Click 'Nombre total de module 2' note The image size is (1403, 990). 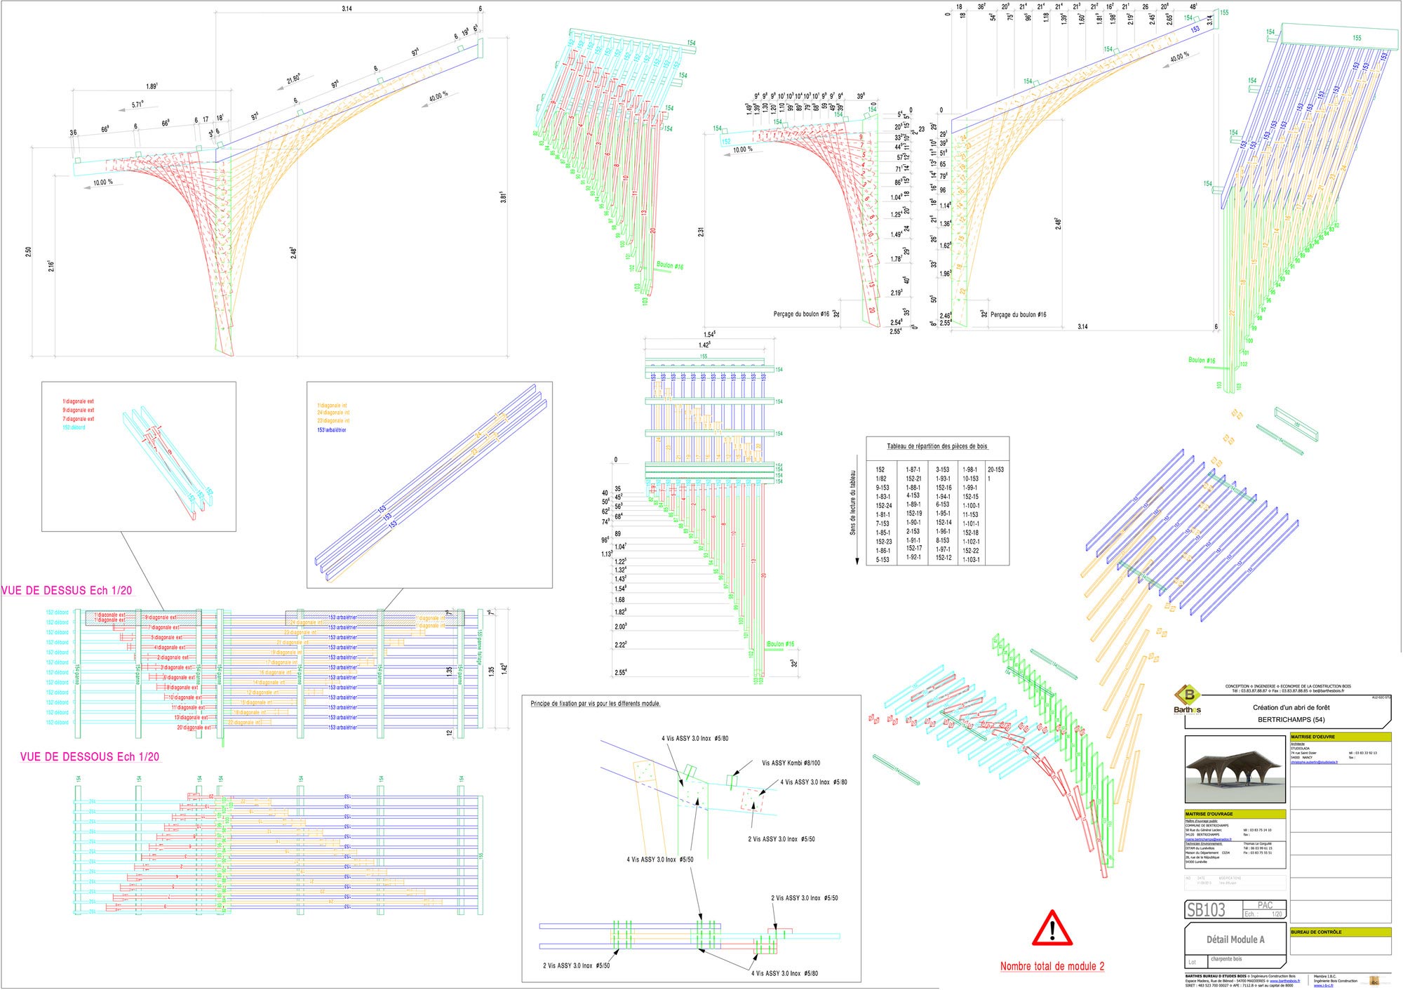(1052, 966)
